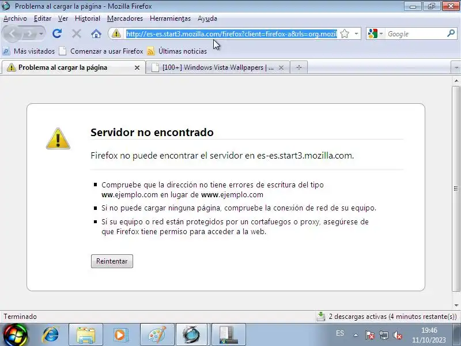Image resolution: width=461 pixels, height=346 pixels.
Task: Open the address bar history dropdown
Action: (x=356, y=33)
